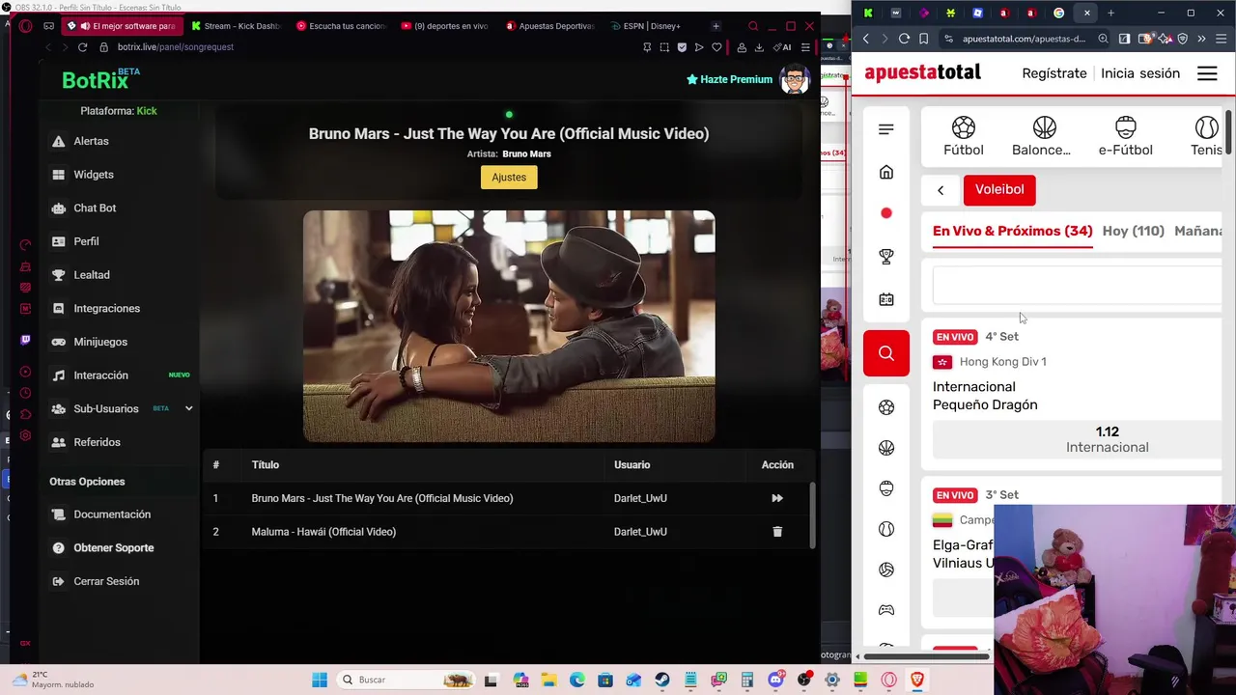The height and width of the screenshot is (695, 1236).
Task: Open Steam from taskbar
Action: point(662,680)
